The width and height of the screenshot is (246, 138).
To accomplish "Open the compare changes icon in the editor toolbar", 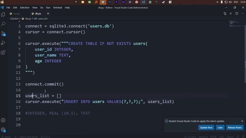I will pyautogui.click(x=225, y=14).
